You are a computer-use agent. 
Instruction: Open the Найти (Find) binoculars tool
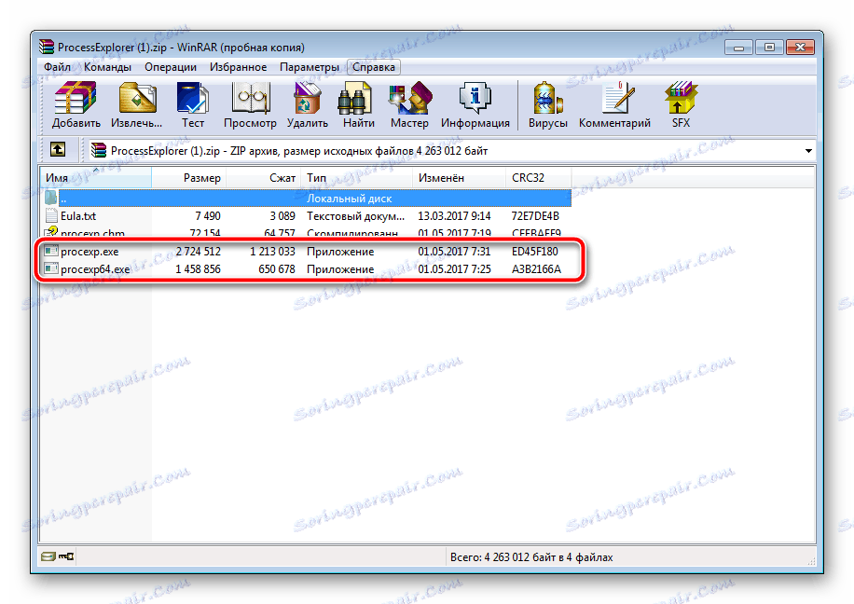pyautogui.click(x=358, y=105)
